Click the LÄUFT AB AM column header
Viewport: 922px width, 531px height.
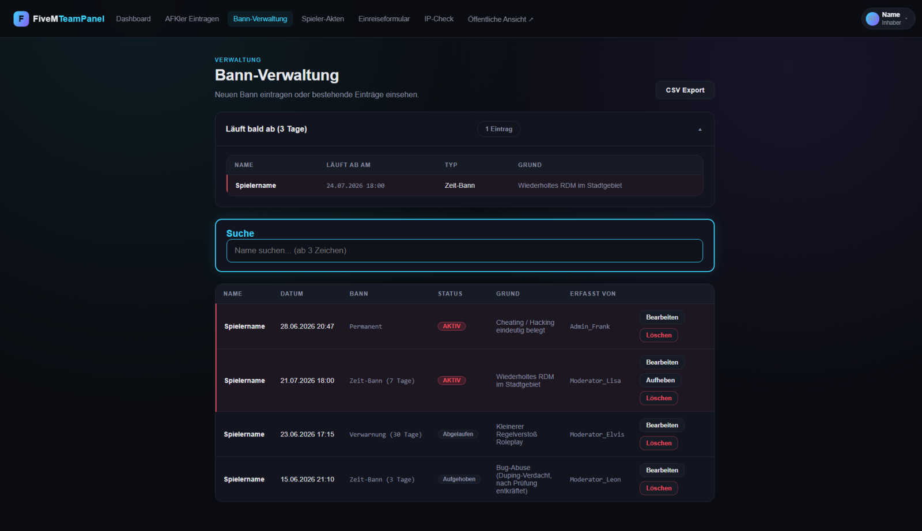point(349,165)
